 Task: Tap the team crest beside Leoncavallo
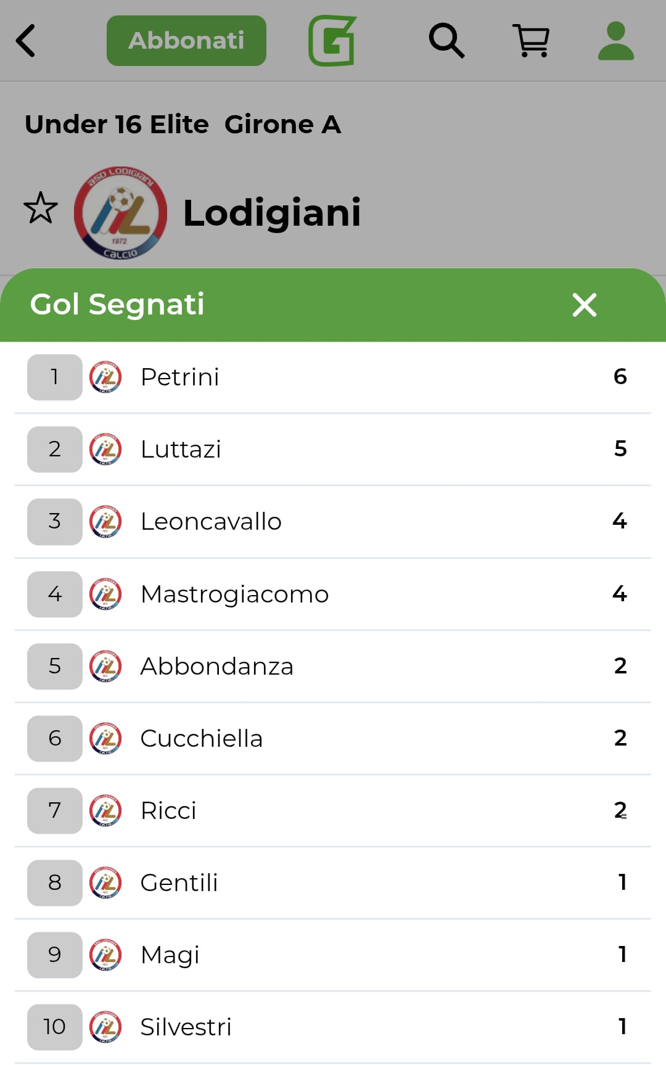click(105, 522)
